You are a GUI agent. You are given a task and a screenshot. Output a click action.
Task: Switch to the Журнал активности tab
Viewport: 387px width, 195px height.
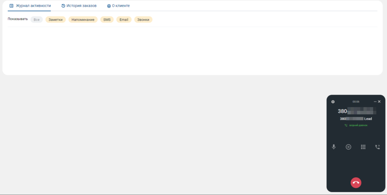click(x=29, y=6)
